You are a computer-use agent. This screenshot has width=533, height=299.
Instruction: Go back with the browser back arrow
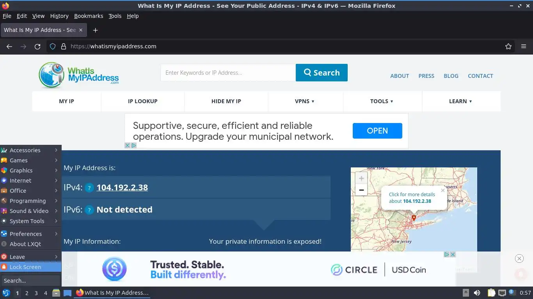[x=9, y=46]
